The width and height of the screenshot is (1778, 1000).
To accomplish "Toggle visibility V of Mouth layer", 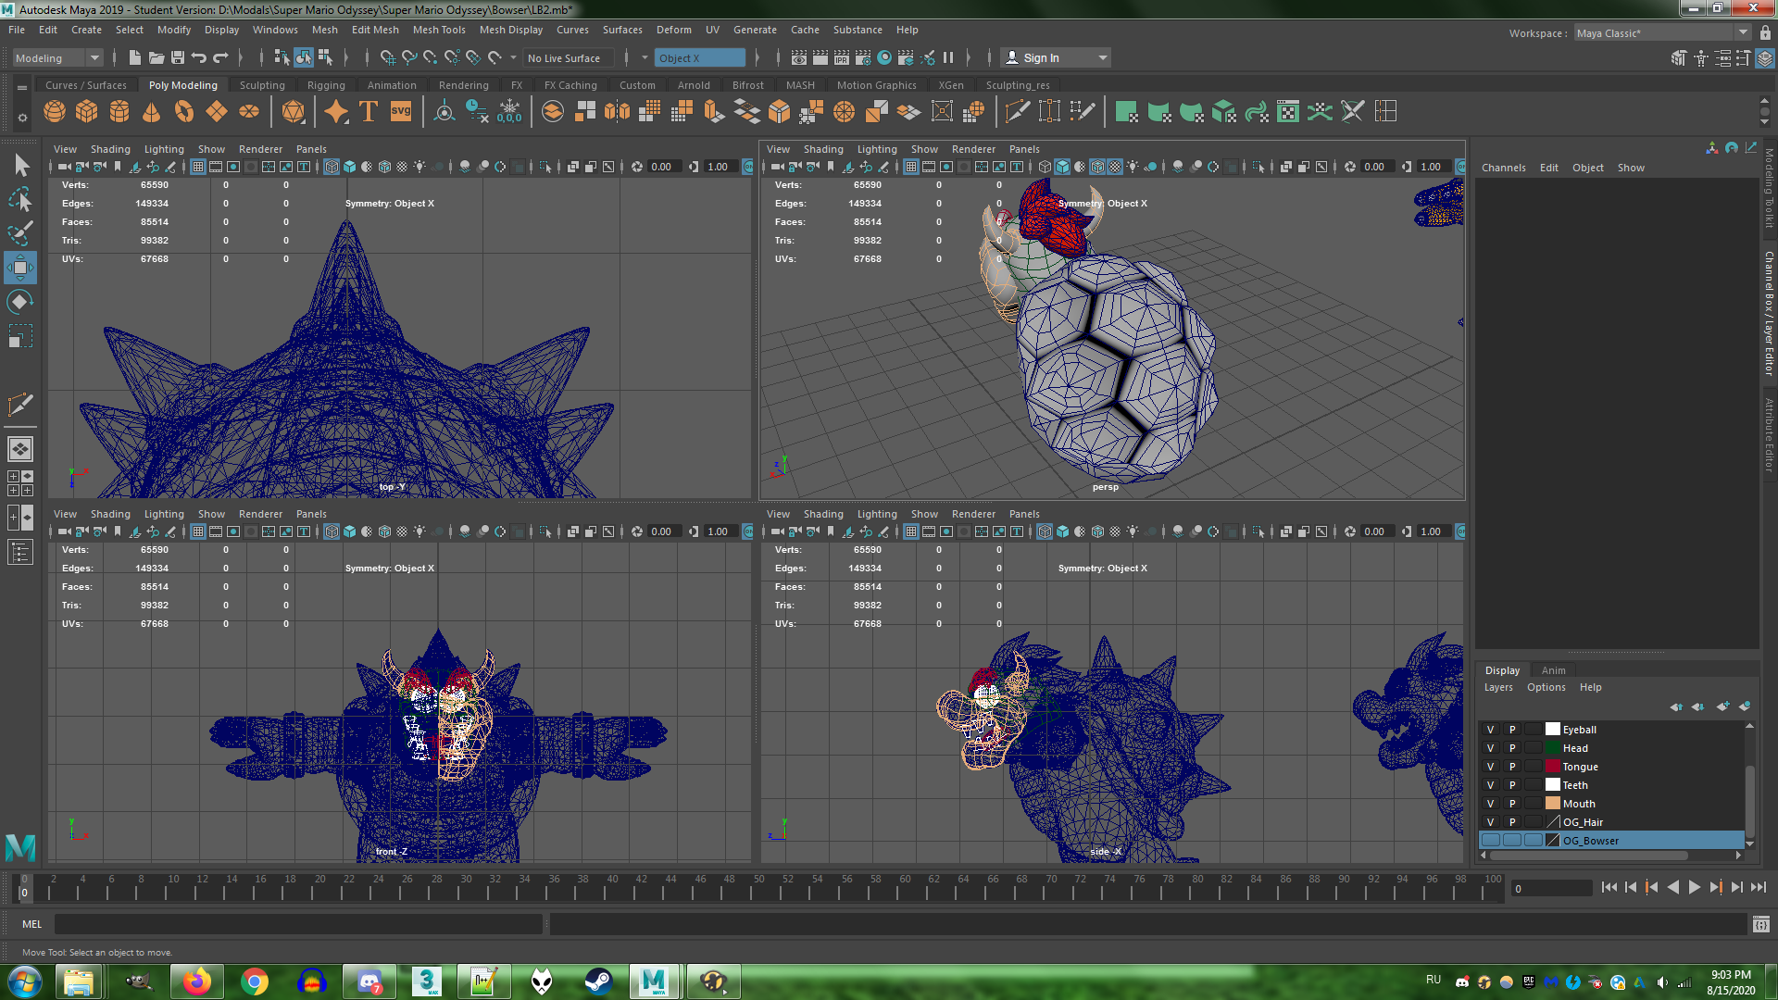I will point(1490,804).
